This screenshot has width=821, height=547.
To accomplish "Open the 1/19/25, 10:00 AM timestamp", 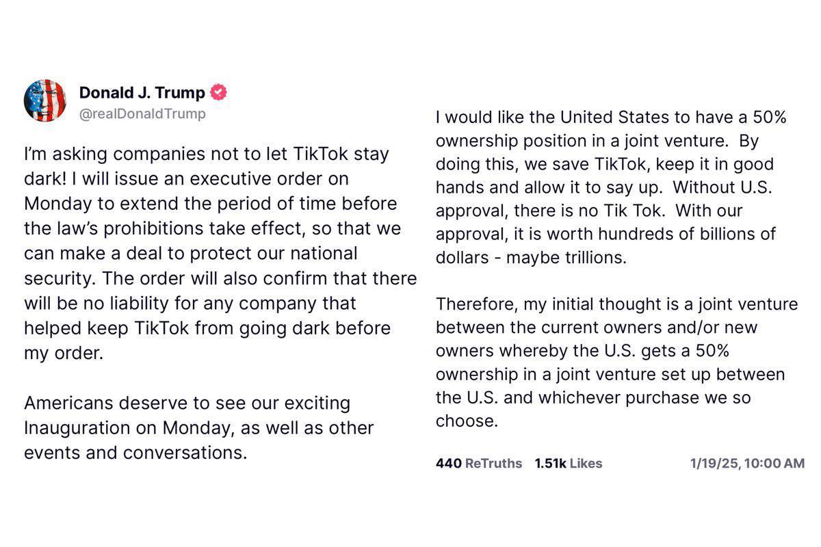I will point(747,464).
